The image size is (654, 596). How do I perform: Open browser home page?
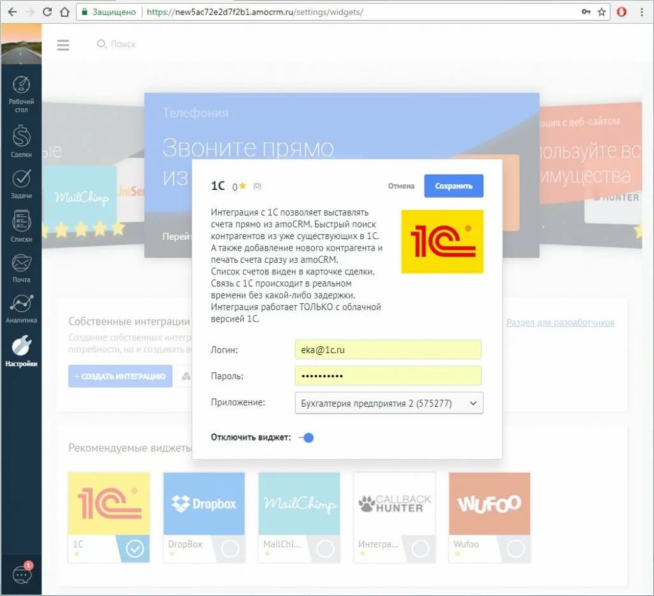tap(65, 12)
